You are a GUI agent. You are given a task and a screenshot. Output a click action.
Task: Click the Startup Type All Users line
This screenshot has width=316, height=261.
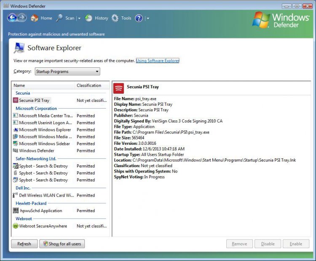point(149,154)
